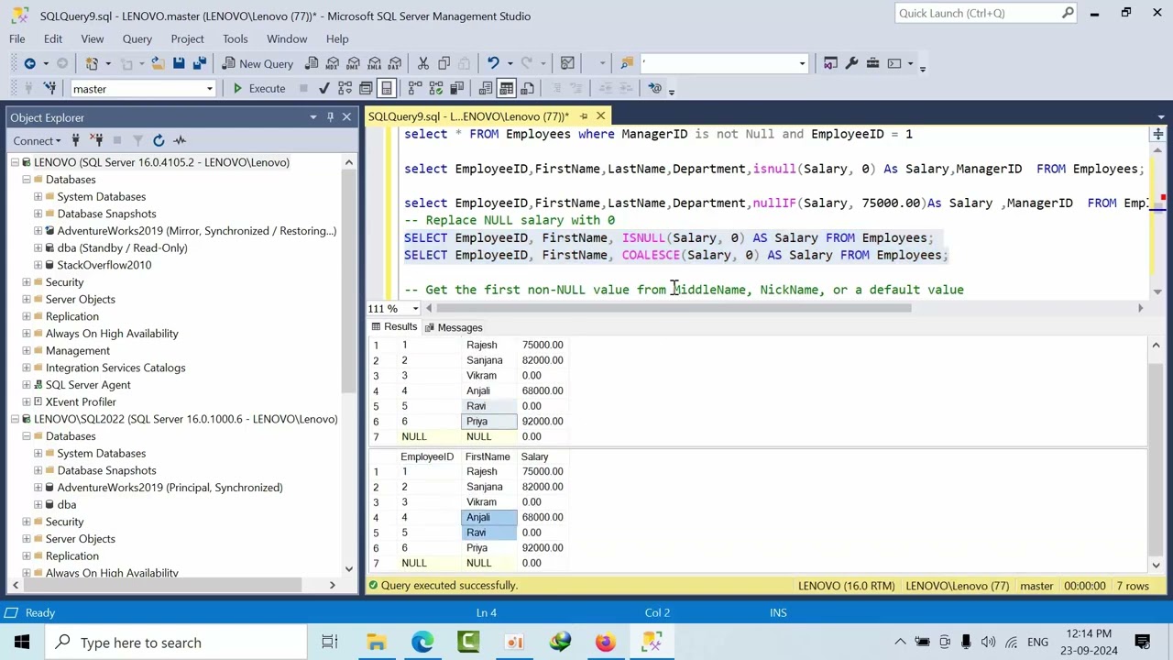Click the New Query button
This screenshot has height=660, width=1173.
[257, 63]
